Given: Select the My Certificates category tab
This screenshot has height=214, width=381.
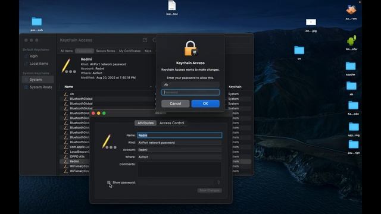Looking at the screenshot, I should [130, 51].
